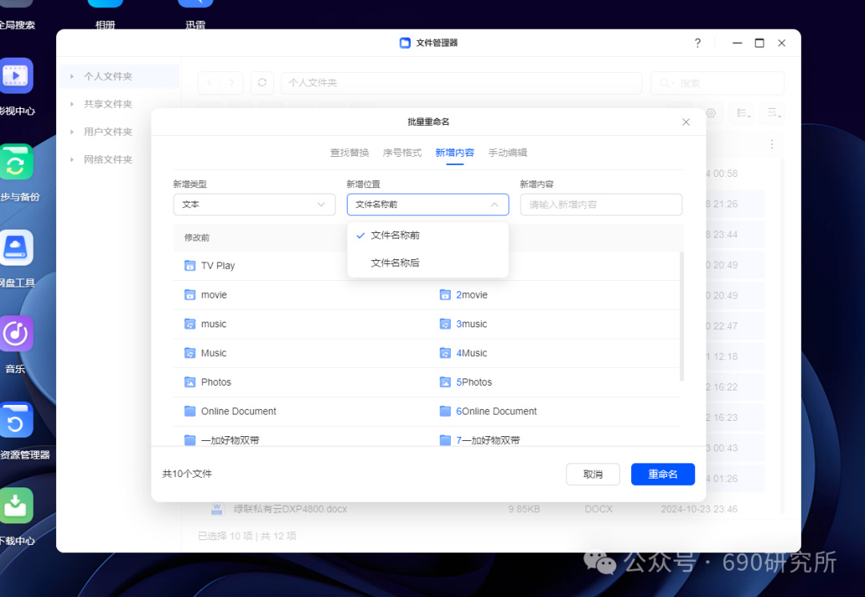Open the 新增类型 dropdown showing 文本

click(x=255, y=205)
